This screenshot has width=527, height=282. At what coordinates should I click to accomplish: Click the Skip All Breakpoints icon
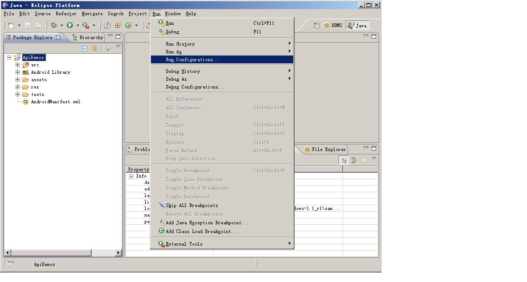click(x=162, y=205)
